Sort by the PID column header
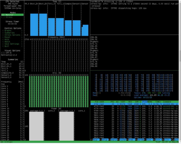 pos(97,102)
